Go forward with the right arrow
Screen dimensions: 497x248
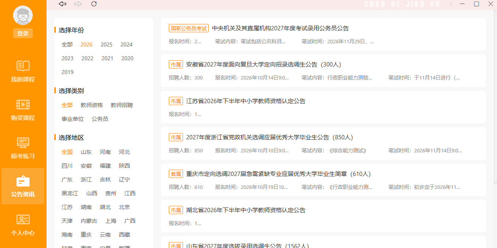(x=78, y=4)
